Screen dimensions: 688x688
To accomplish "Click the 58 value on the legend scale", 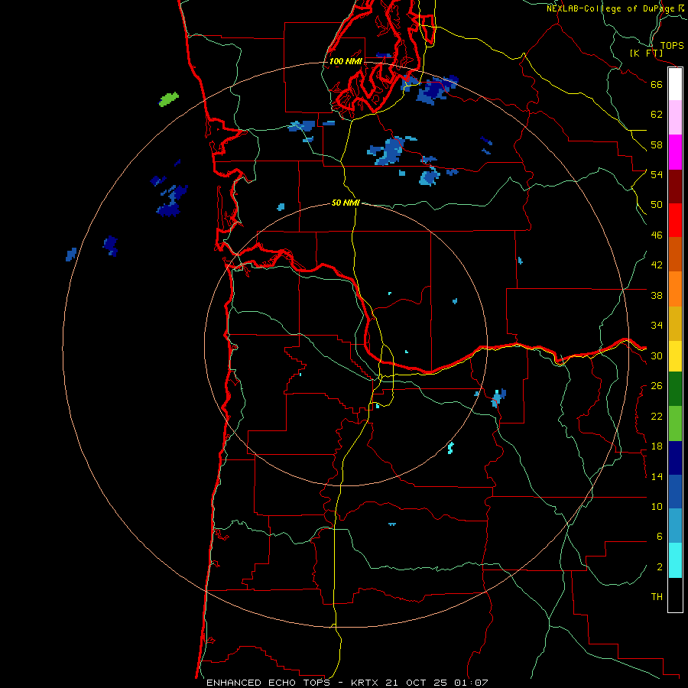I will tap(657, 144).
